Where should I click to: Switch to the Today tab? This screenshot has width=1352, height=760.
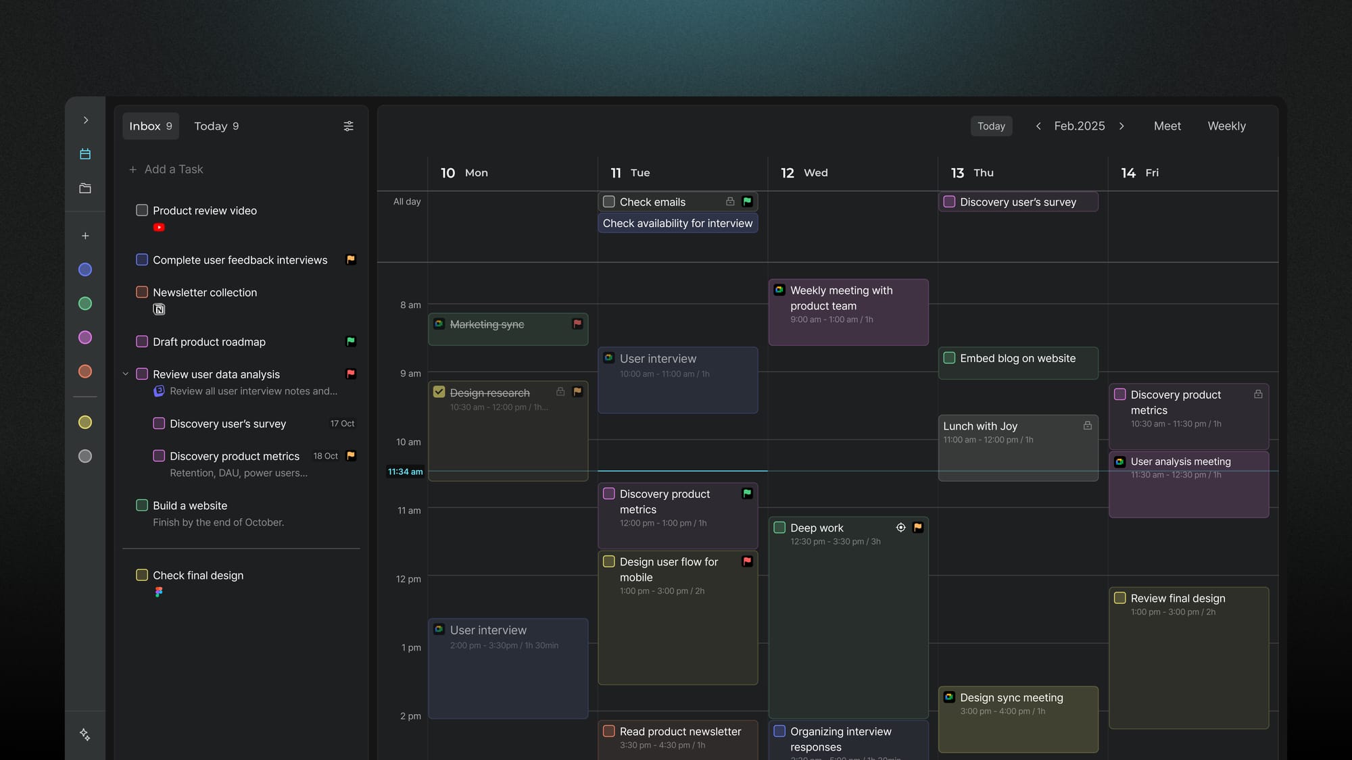[x=216, y=126]
